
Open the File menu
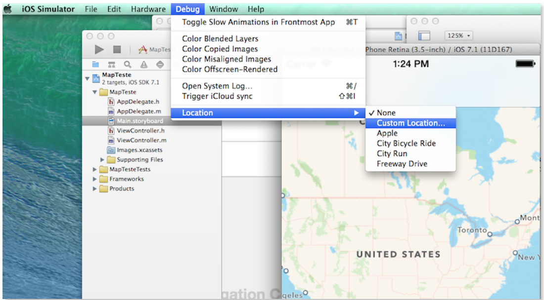(x=91, y=9)
